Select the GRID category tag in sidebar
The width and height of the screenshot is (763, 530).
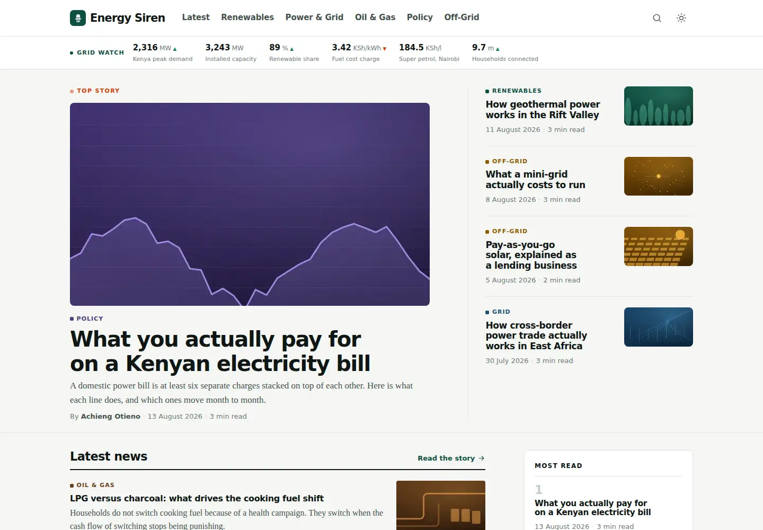coord(498,312)
